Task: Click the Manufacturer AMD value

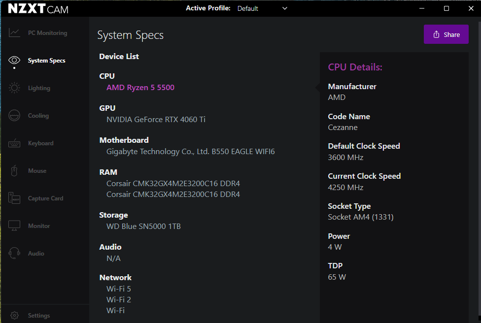Action: tap(337, 97)
